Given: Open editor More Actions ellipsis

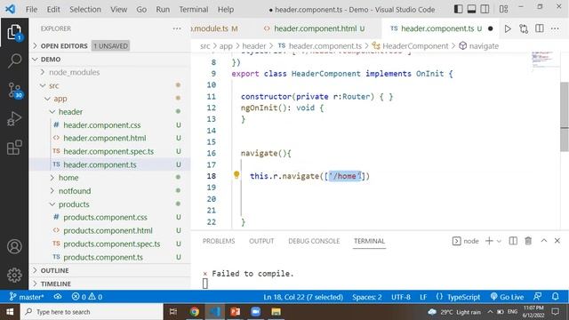Looking at the screenshot, I should click(555, 28).
